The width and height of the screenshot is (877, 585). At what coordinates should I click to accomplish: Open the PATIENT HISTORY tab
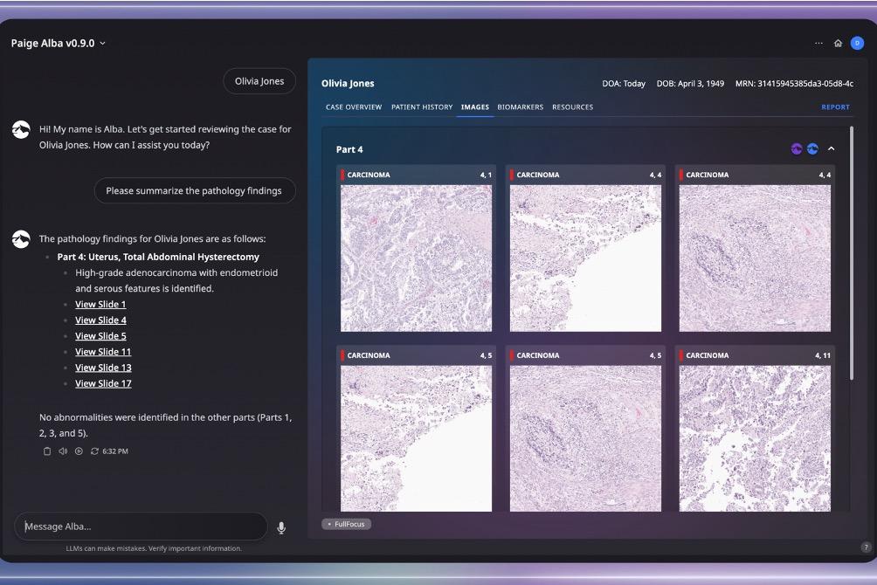coord(421,107)
